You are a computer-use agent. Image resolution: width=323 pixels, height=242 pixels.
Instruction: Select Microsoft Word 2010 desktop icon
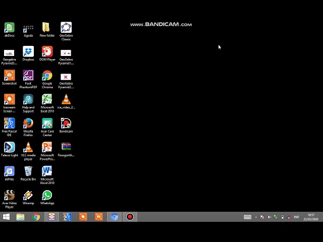[47, 175]
